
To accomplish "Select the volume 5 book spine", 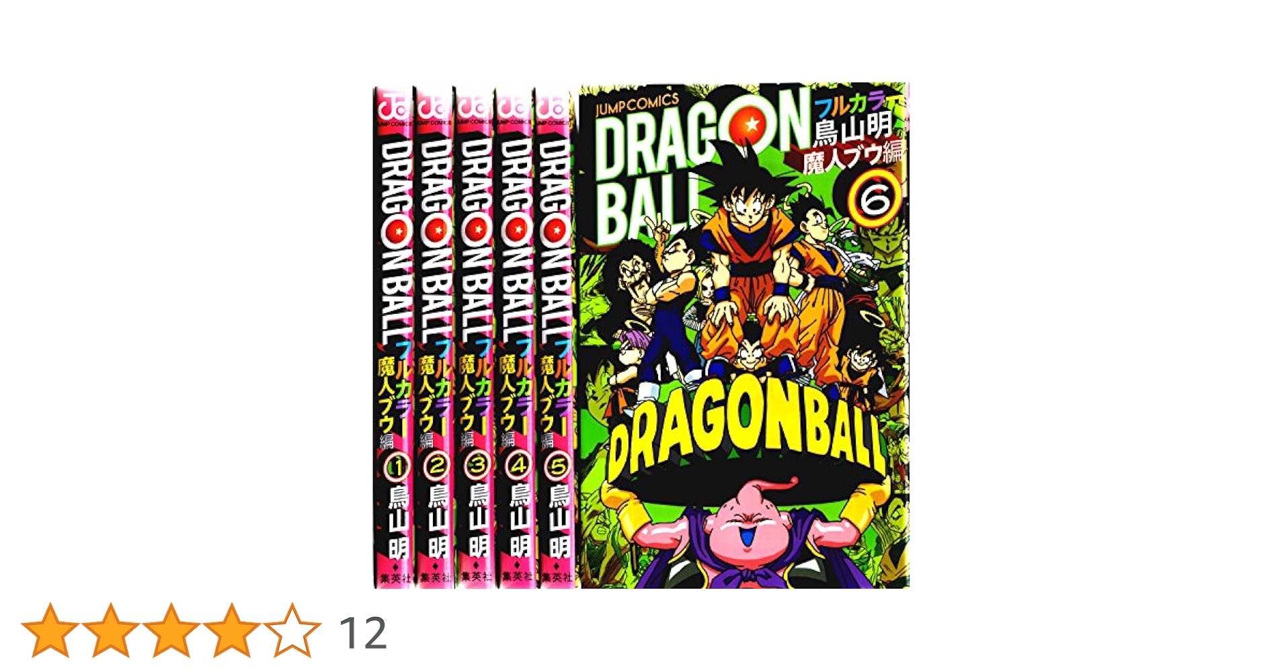I will point(555,336).
